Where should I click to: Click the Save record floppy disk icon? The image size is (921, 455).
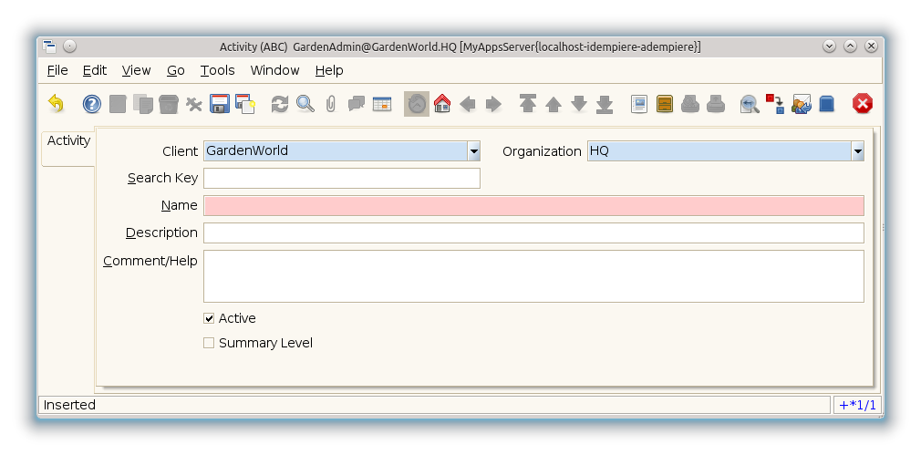click(220, 104)
